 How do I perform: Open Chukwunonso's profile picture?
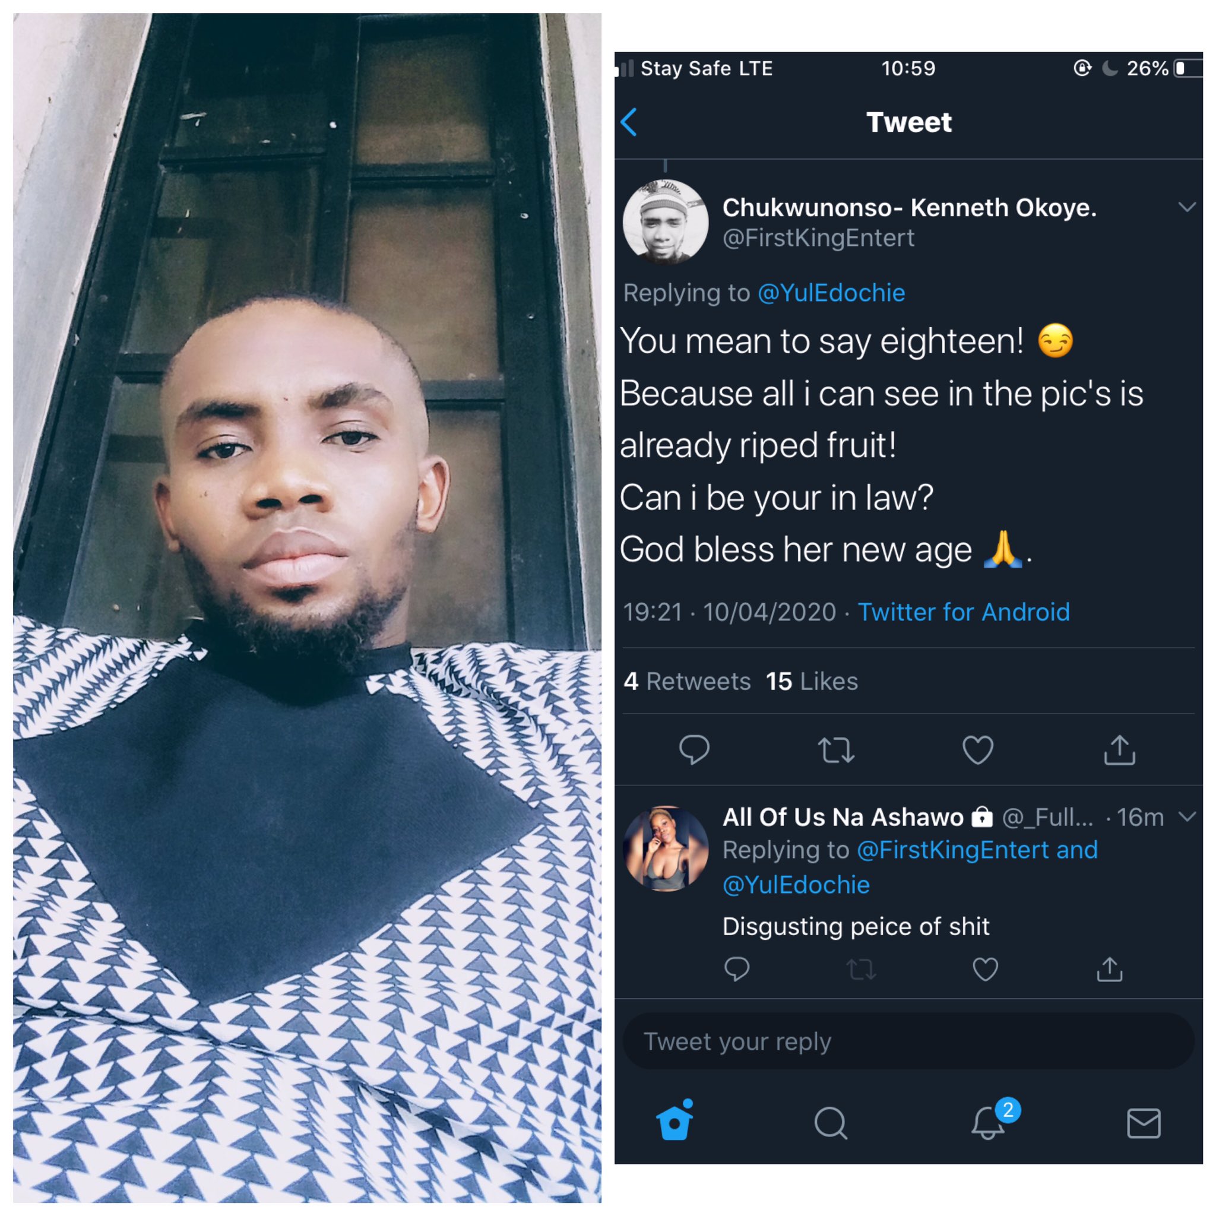click(665, 222)
